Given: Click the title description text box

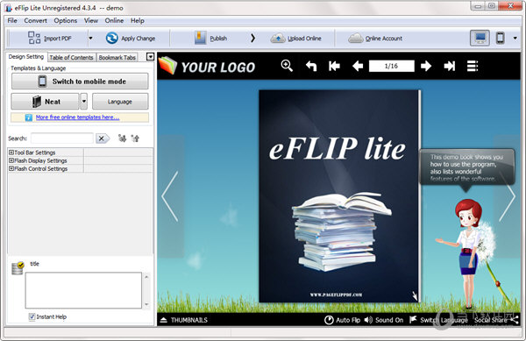Looking at the screenshot, I should click(x=83, y=290).
